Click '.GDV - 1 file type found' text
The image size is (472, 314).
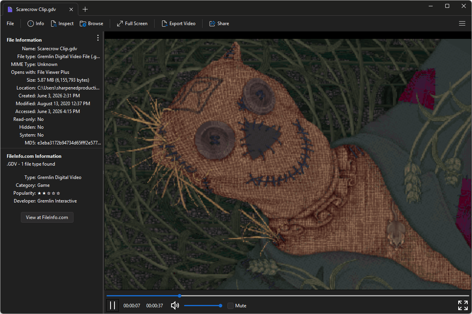pos(31,164)
